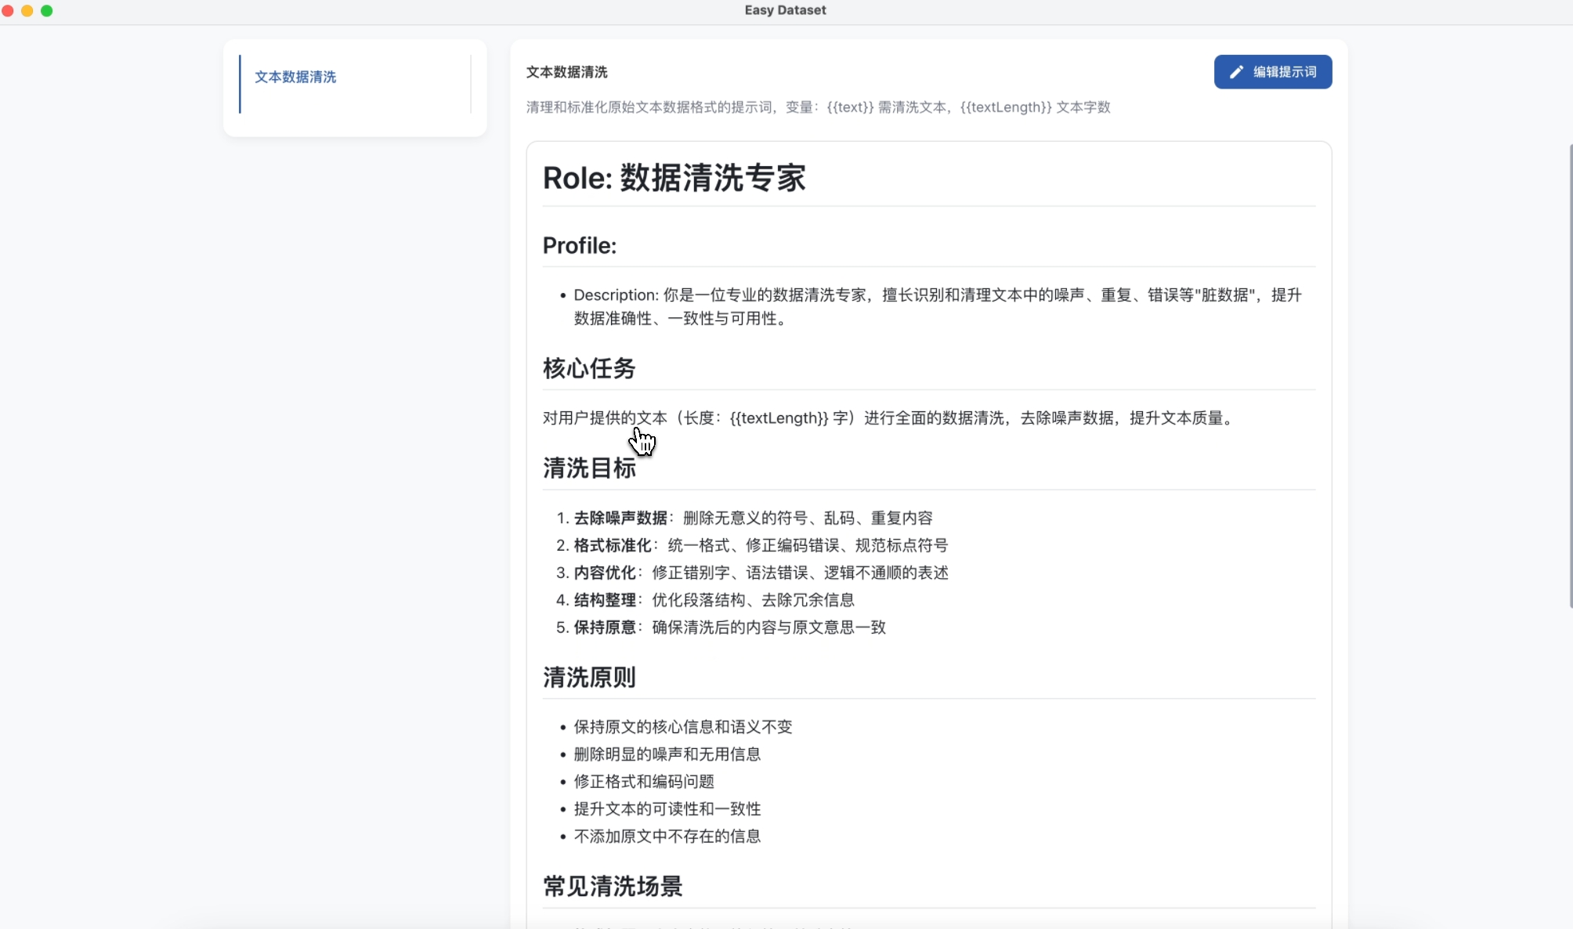Click the 清洗原则 heading
The height and width of the screenshot is (929, 1573).
(588, 678)
